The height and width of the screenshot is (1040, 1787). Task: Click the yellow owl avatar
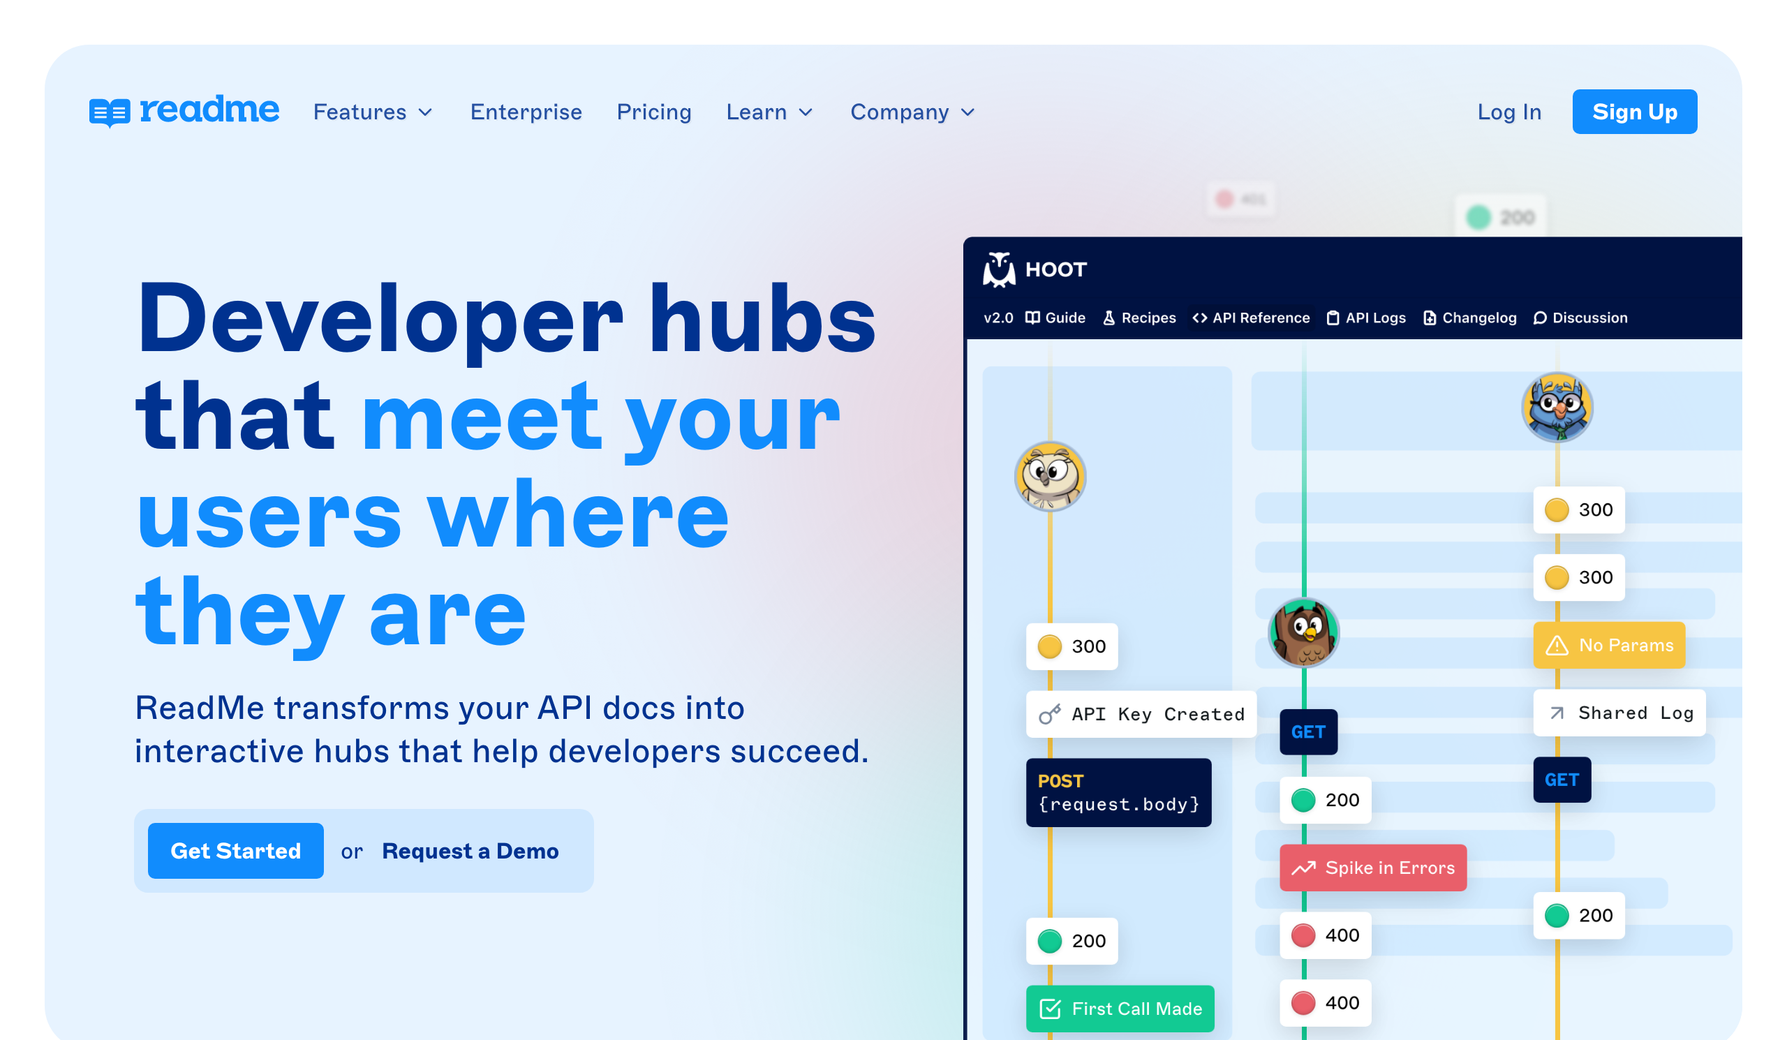[x=1049, y=476]
